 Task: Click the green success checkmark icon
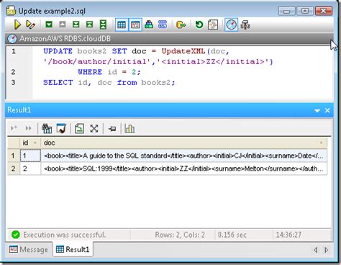point(16,235)
